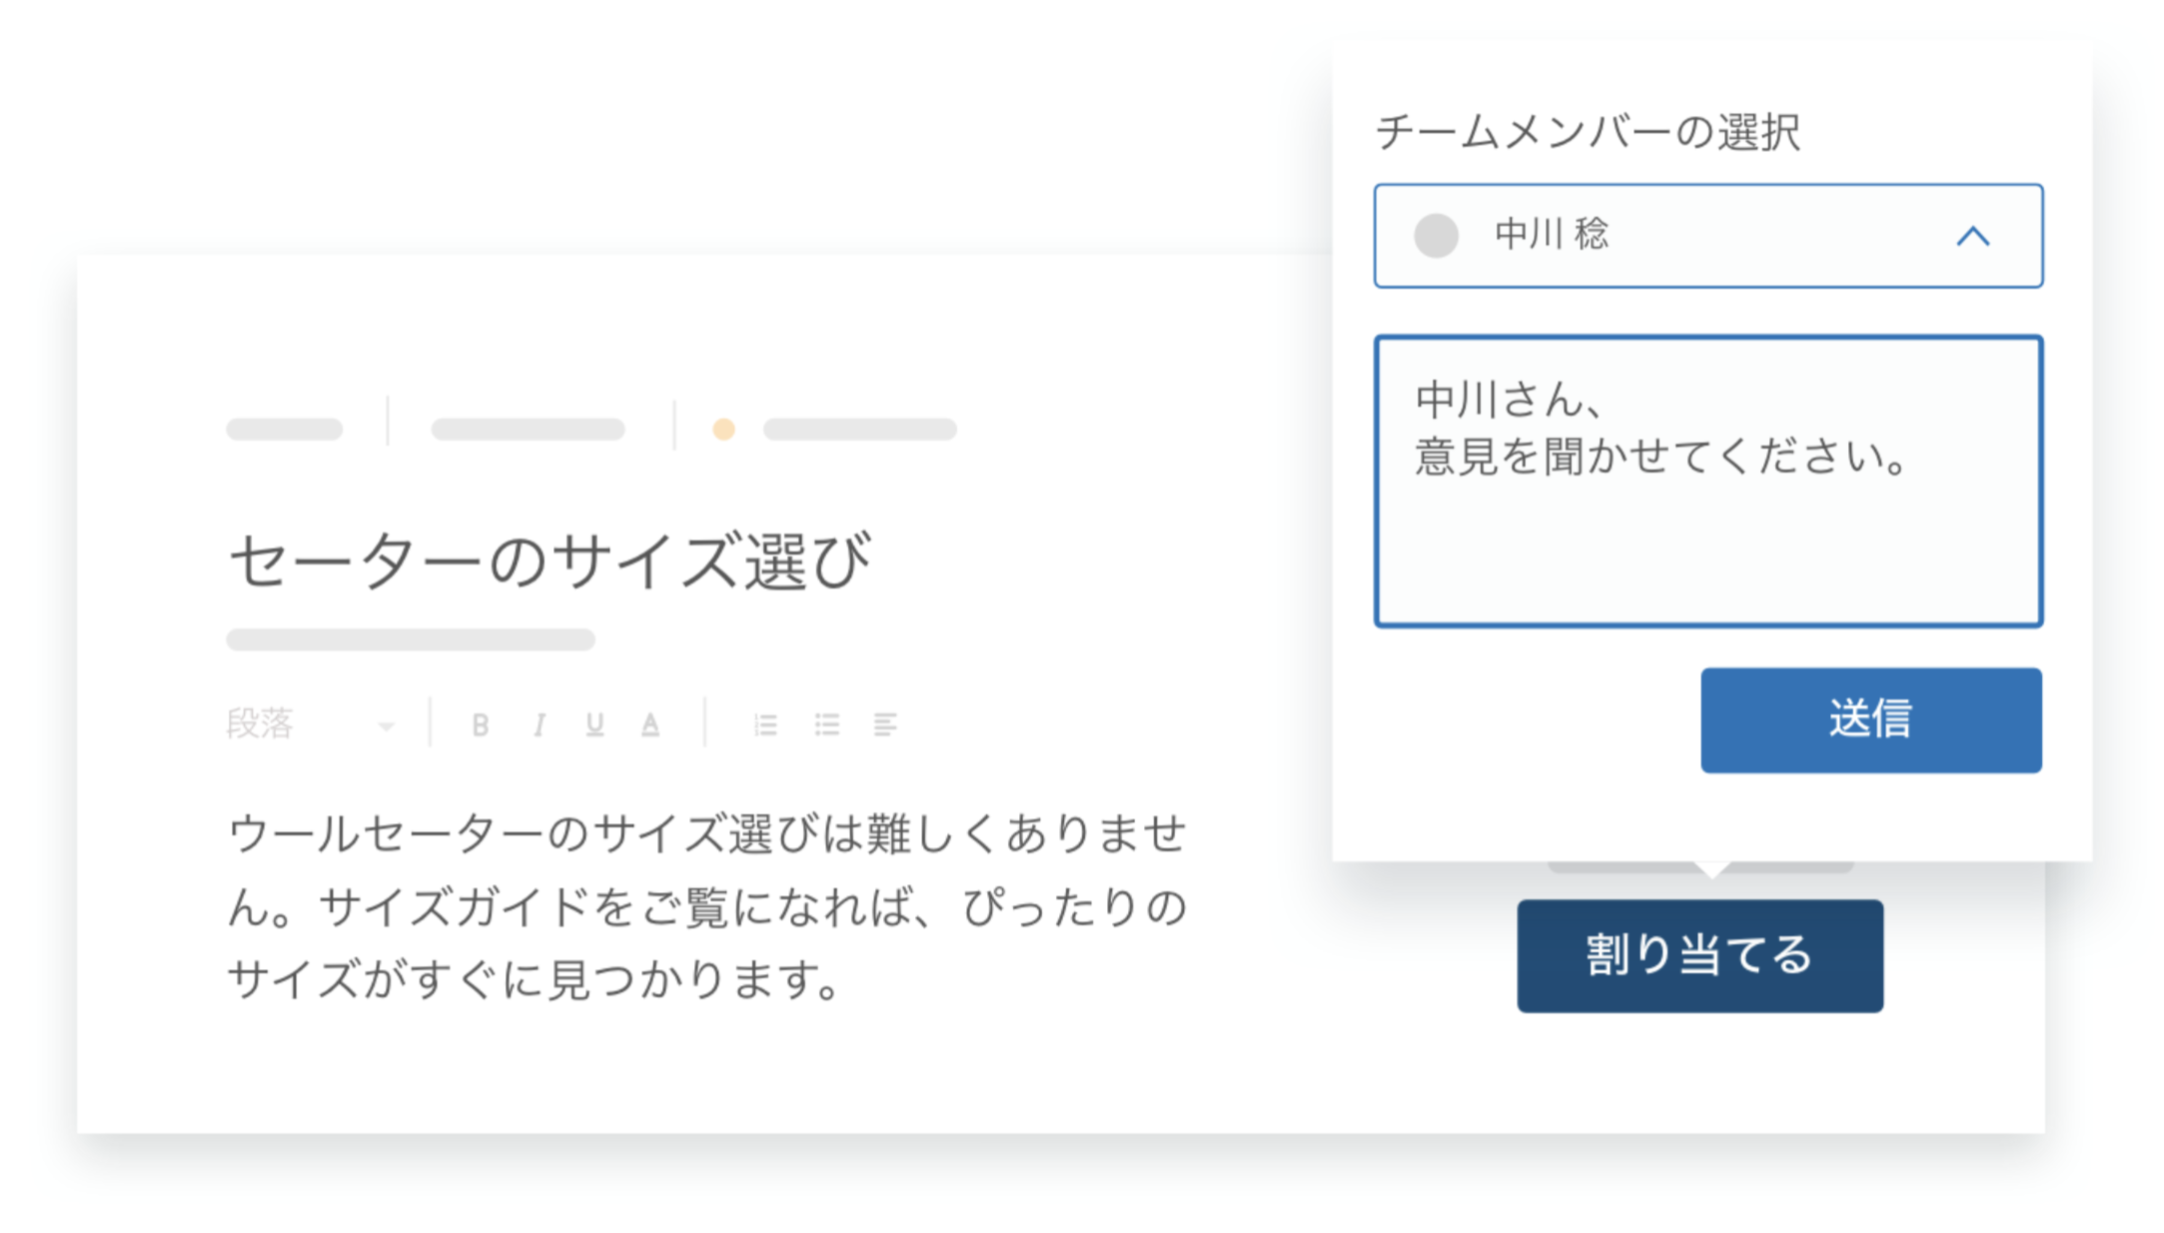Viewport: 2164px width, 1233px height.
Task: Collapse the team member dropdown chevron
Action: click(1973, 237)
